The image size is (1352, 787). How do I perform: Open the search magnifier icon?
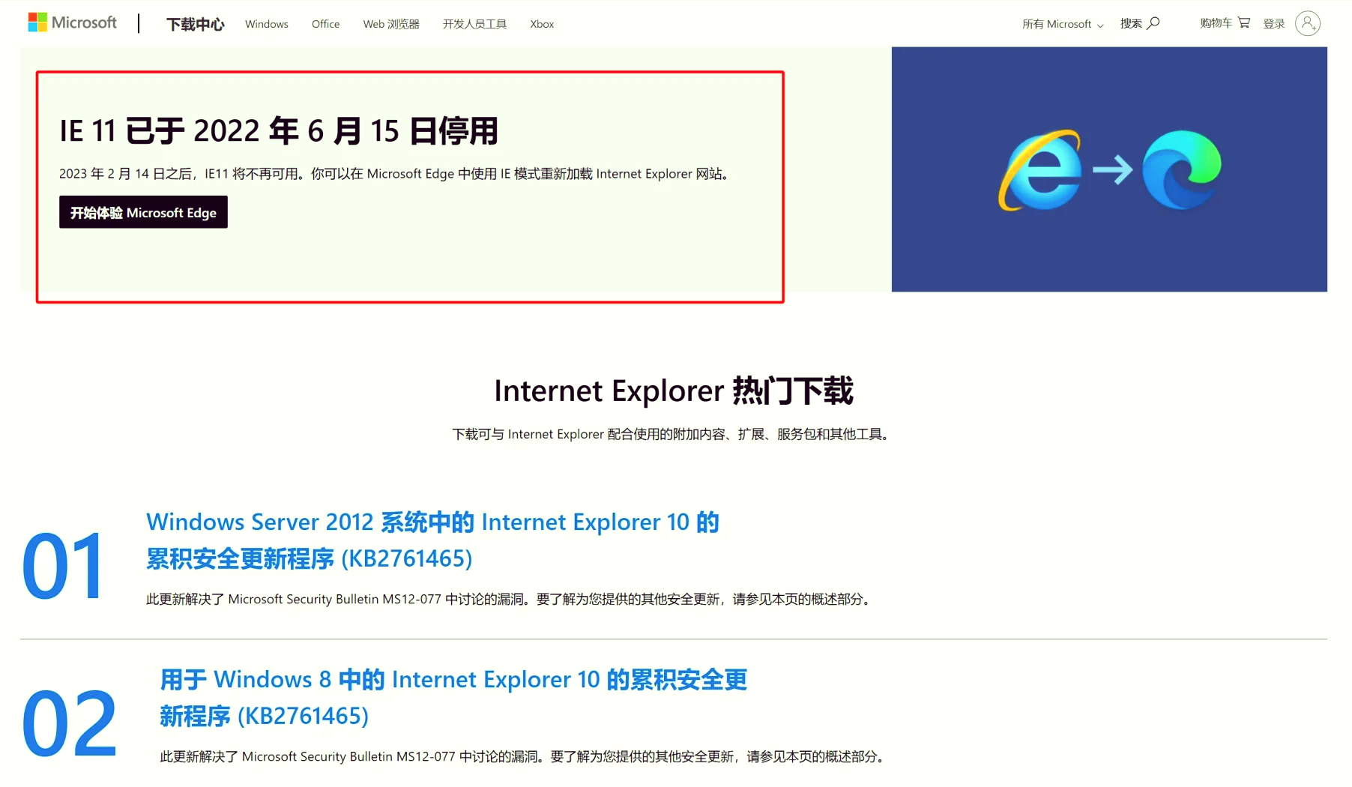[1153, 23]
